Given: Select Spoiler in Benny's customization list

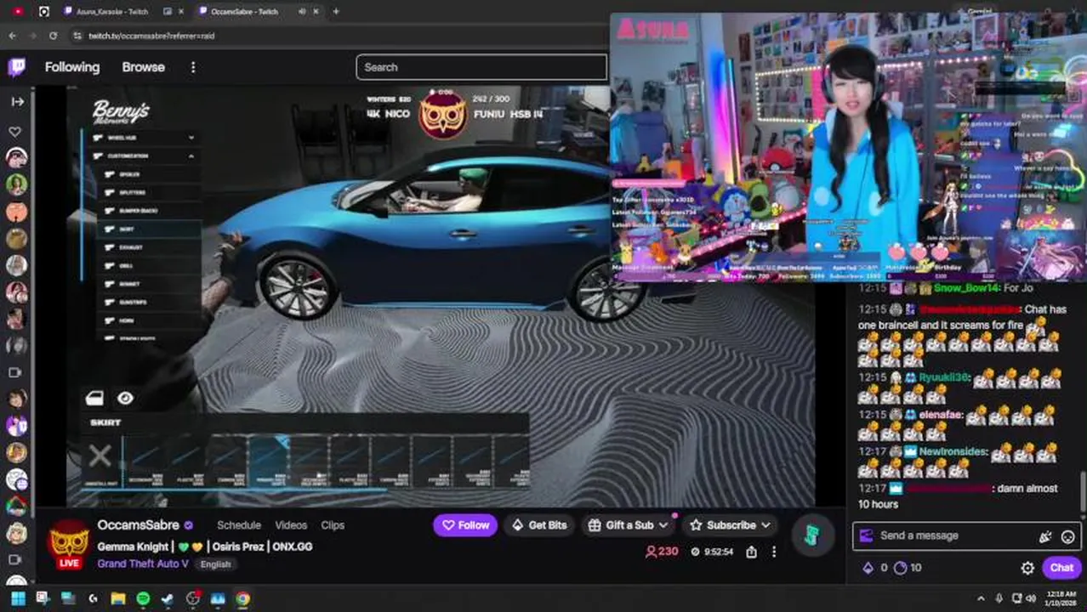Looking at the screenshot, I should 150,174.
